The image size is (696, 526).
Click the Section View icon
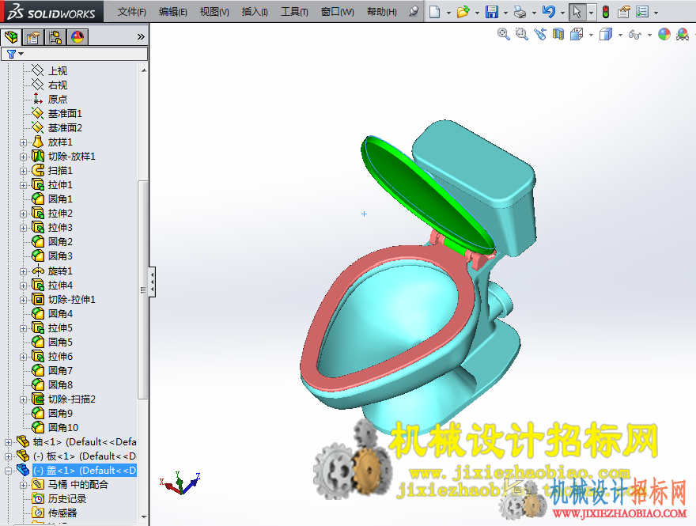click(558, 34)
